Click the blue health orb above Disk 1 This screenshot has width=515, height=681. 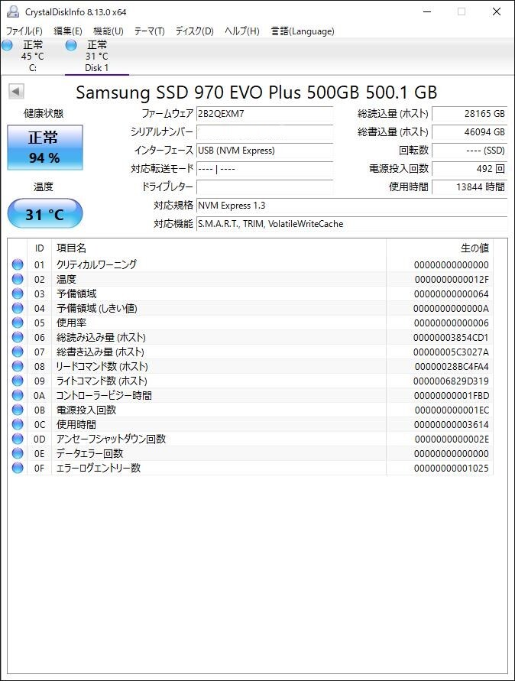click(71, 45)
